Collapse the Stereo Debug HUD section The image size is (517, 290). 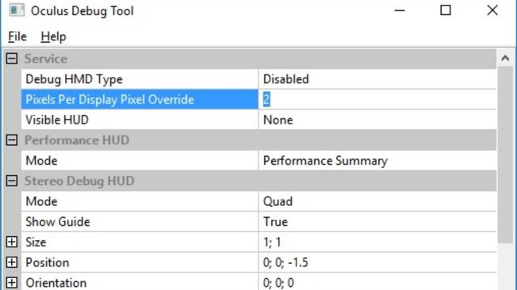[x=12, y=181]
